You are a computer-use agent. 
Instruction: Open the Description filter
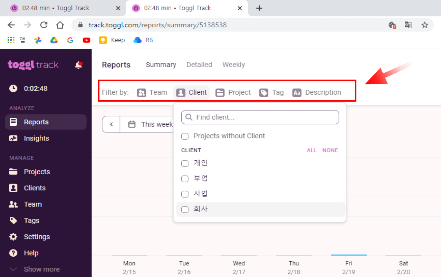point(317,92)
